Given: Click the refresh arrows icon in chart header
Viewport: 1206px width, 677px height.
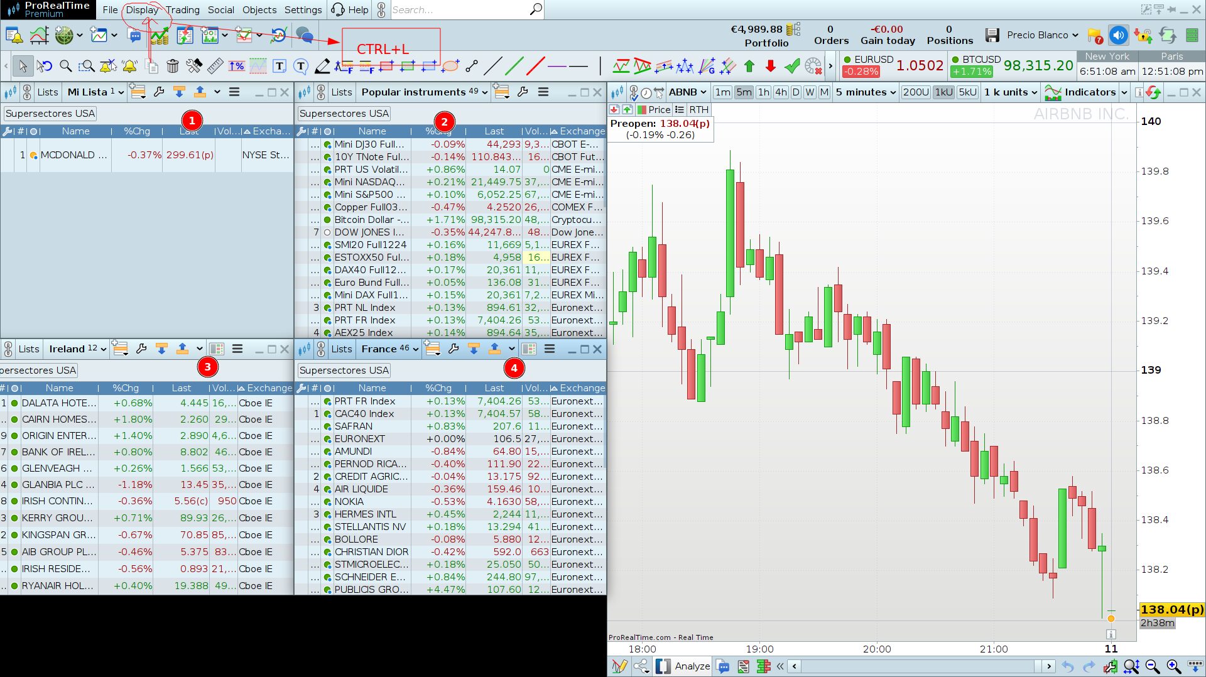Looking at the screenshot, I should (x=1153, y=93).
